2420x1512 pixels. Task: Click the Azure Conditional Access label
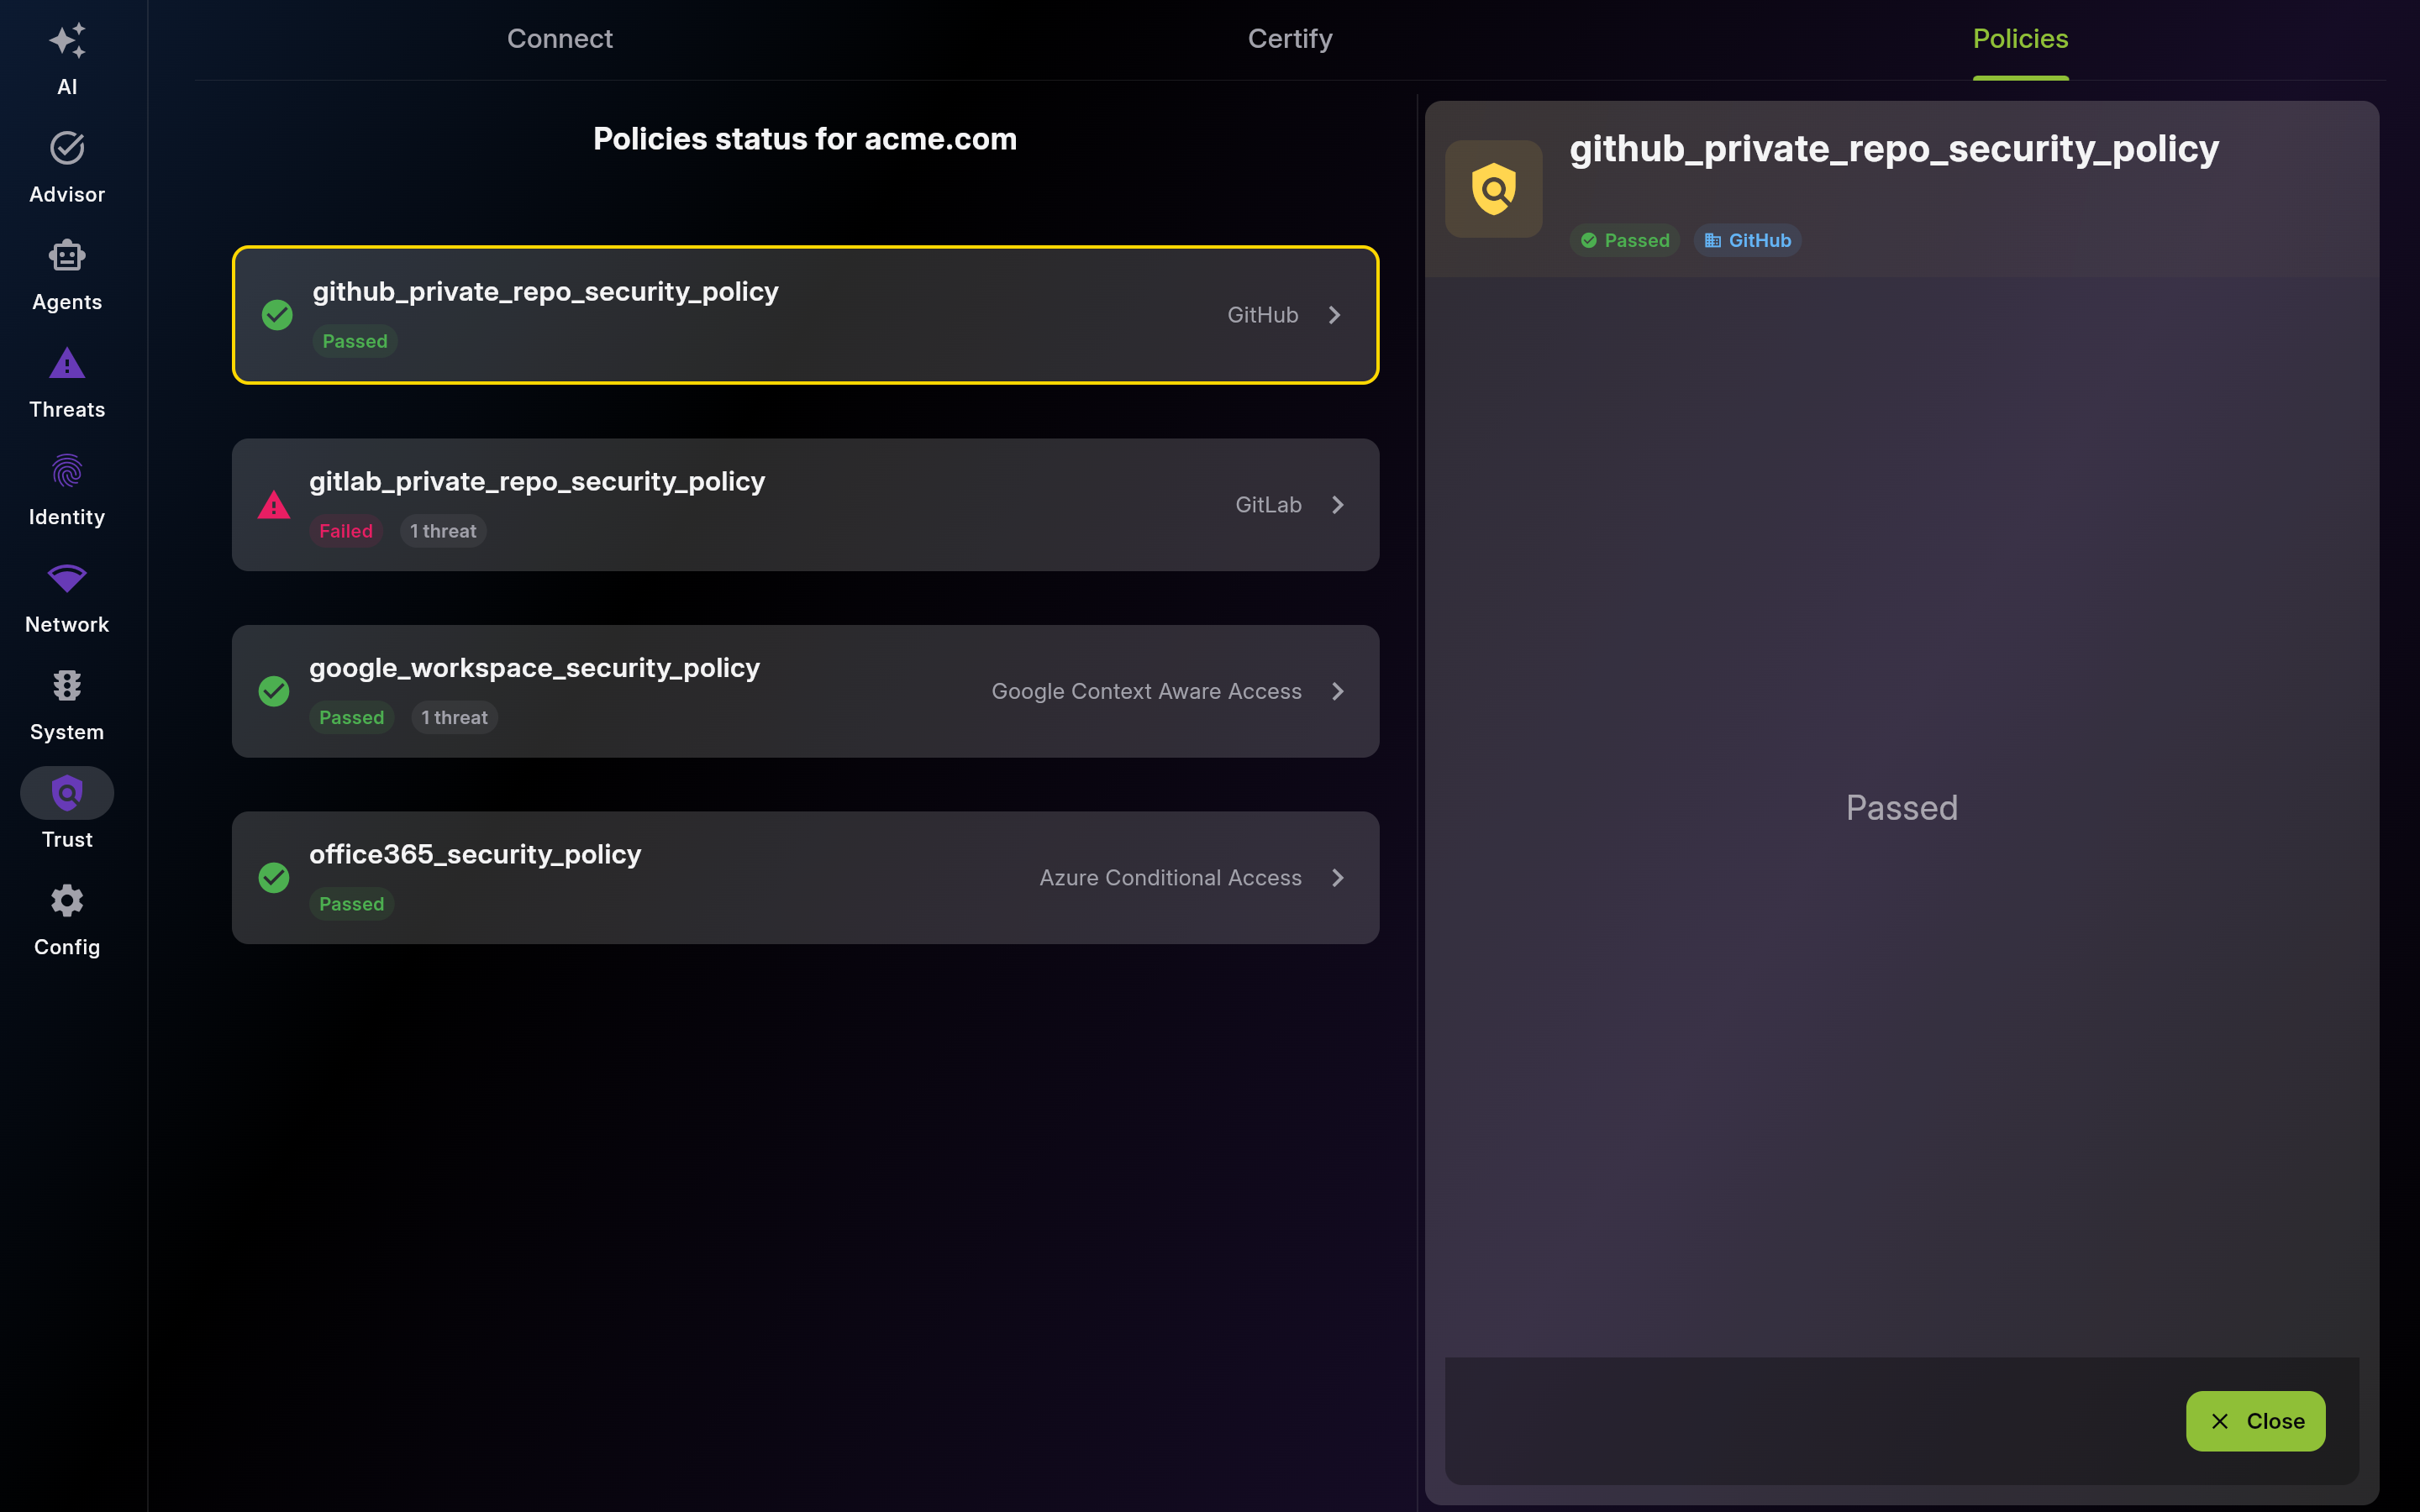[x=1170, y=878]
